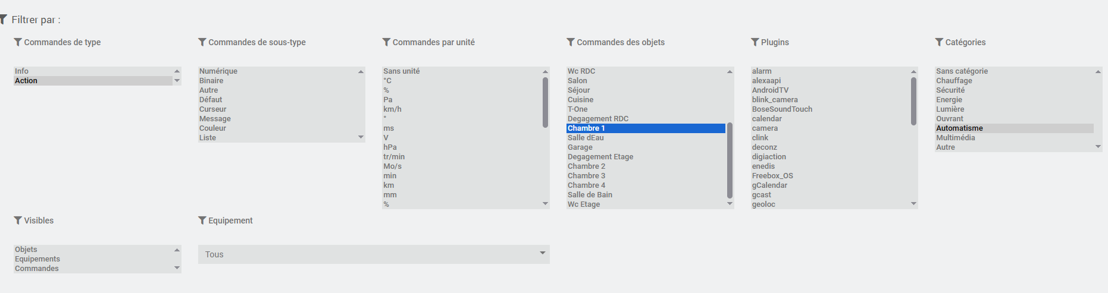Click the funnel icon beside Filtrer par
This screenshot has width=1108, height=293.
pyautogui.click(x=4, y=20)
